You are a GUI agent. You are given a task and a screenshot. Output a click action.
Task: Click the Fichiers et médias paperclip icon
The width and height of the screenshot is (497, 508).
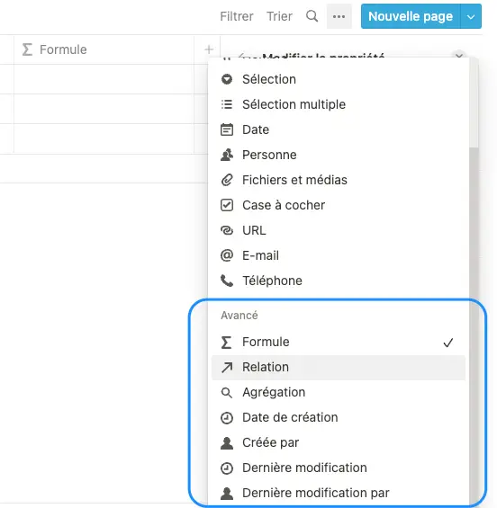(227, 180)
